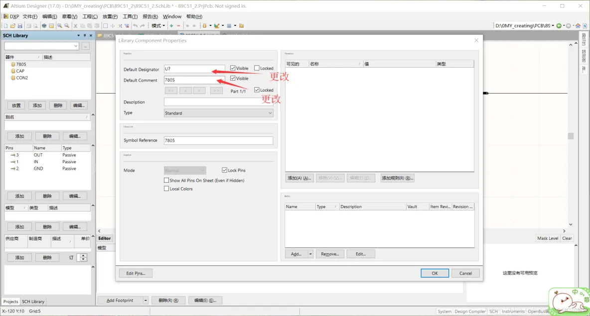Screen dimensions: 590x316
Task: Open the grid icon dropdown arrow
Action: [235, 26]
